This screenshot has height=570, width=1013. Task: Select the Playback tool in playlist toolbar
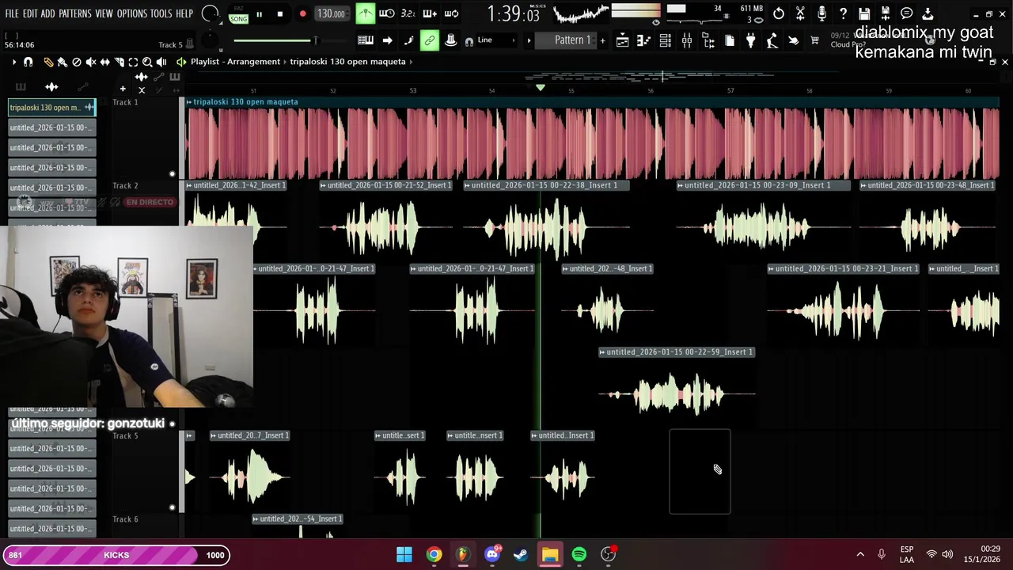(x=161, y=62)
